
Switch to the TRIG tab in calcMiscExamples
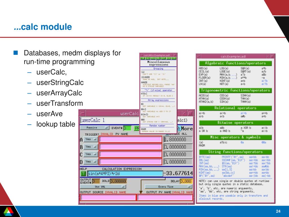click(x=153, y=58)
